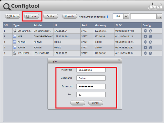
Task: Minimize the Configtool window
Action: (x=157, y=4)
